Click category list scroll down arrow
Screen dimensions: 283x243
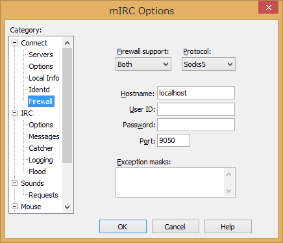[x=67, y=207]
